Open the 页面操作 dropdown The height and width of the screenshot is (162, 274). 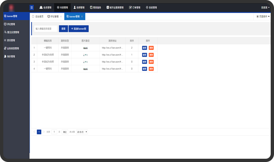(x=263, y=16)
